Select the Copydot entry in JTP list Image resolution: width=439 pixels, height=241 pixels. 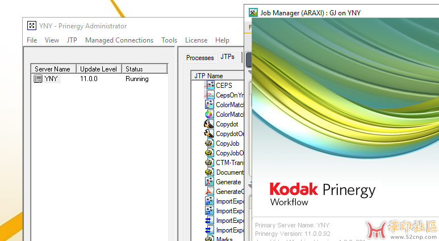pyautogui.click(x=227, y=124)
